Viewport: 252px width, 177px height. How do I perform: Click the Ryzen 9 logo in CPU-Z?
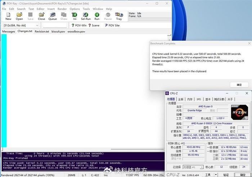tap(239, 112)
